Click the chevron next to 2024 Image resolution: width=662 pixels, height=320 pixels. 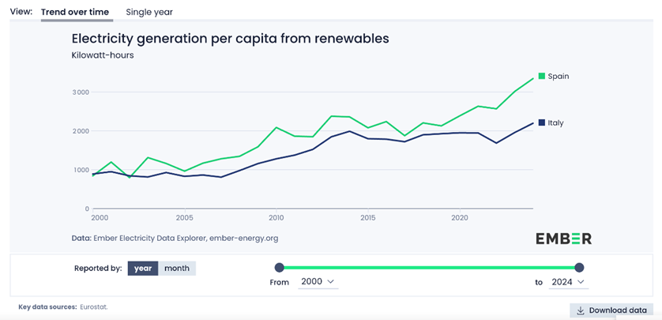tap(581, 281)
